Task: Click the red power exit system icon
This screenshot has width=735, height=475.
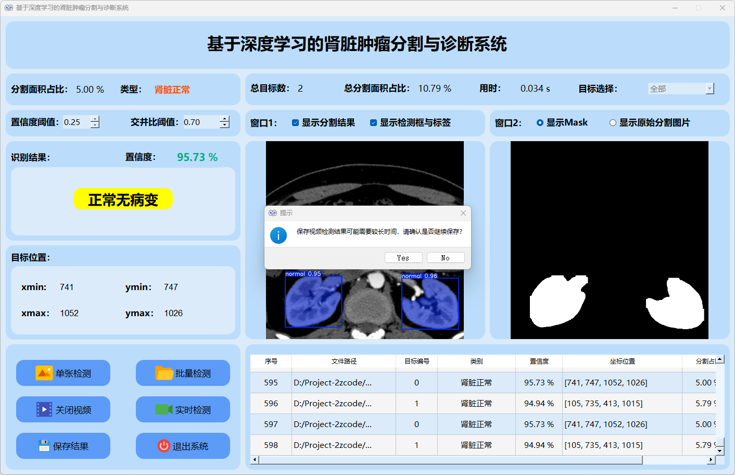Action: pyautogui.click(x=163, y=446)
